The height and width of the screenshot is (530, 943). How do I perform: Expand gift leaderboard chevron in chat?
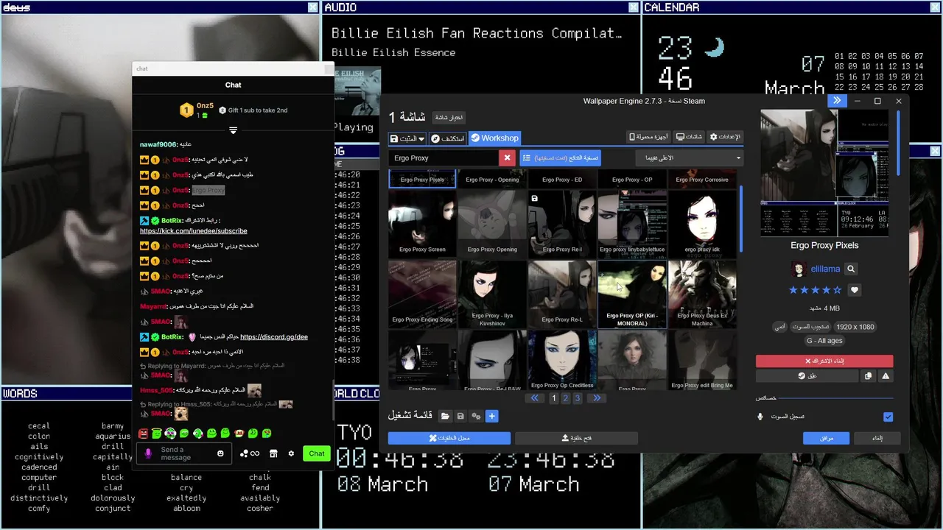pyautogui.click(x=233, y=130)
